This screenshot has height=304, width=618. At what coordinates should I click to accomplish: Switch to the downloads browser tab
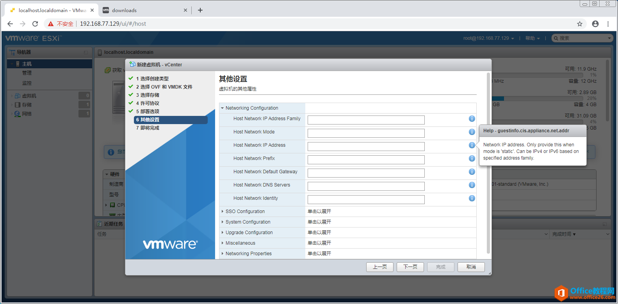coord(144,10)
